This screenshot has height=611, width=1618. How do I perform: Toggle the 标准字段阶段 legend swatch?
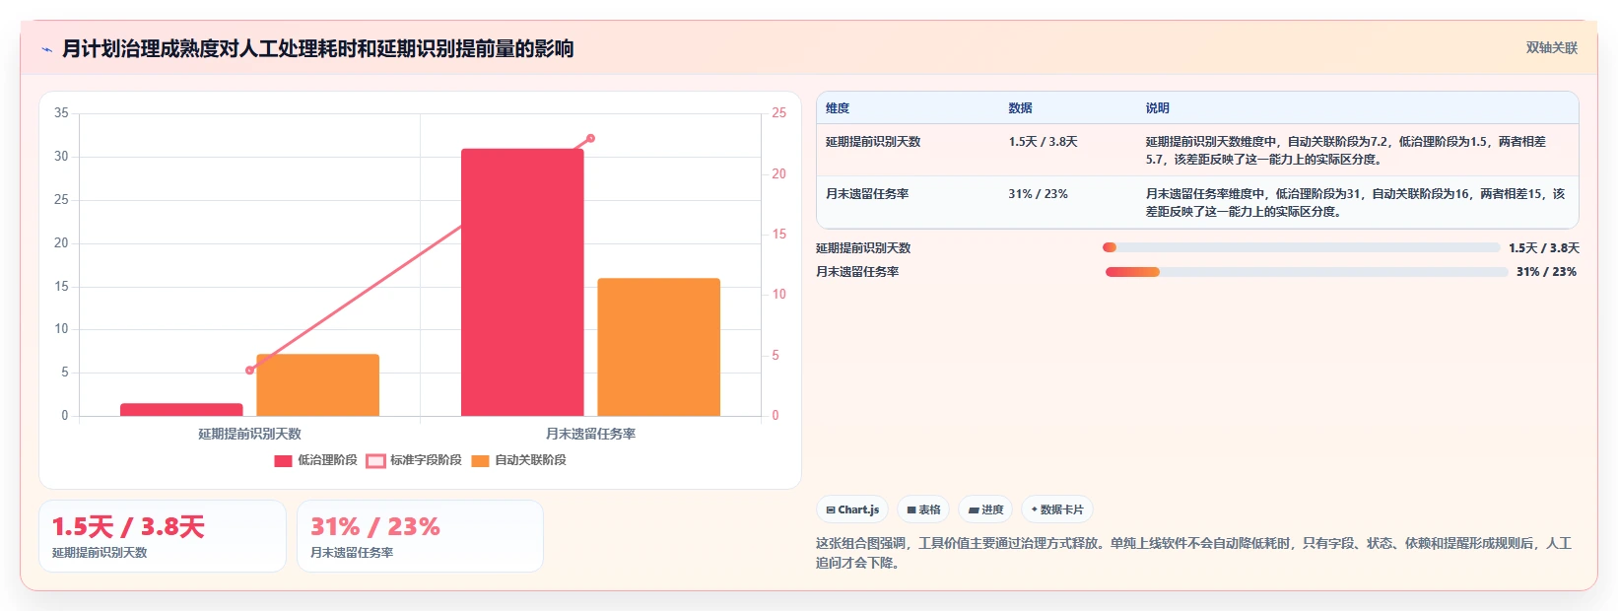point(375,460)
